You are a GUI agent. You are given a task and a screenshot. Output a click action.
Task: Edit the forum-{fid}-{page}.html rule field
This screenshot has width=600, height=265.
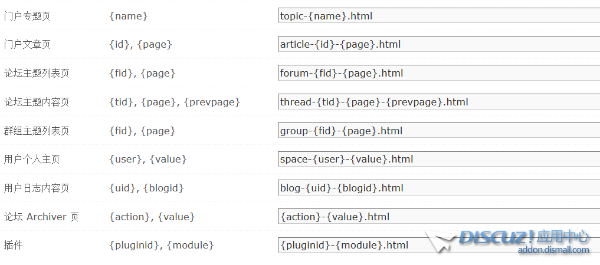439,73
